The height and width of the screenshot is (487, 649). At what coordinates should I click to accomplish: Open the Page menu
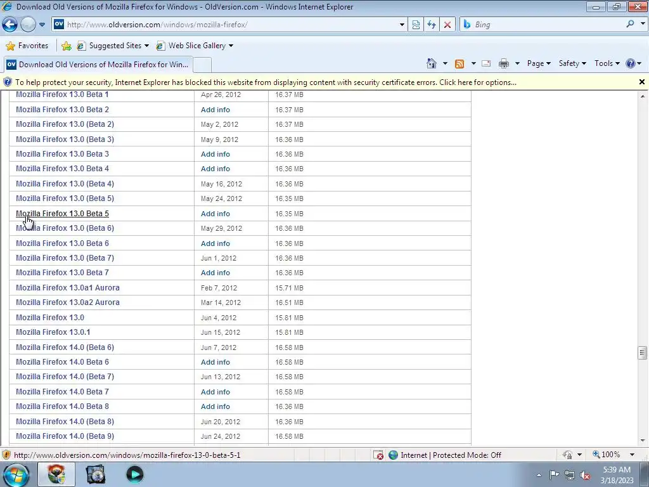click(539, 63)
